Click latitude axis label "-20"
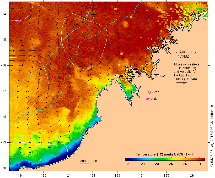This screenshot has height=178, width=215. [x=3, y=168]
